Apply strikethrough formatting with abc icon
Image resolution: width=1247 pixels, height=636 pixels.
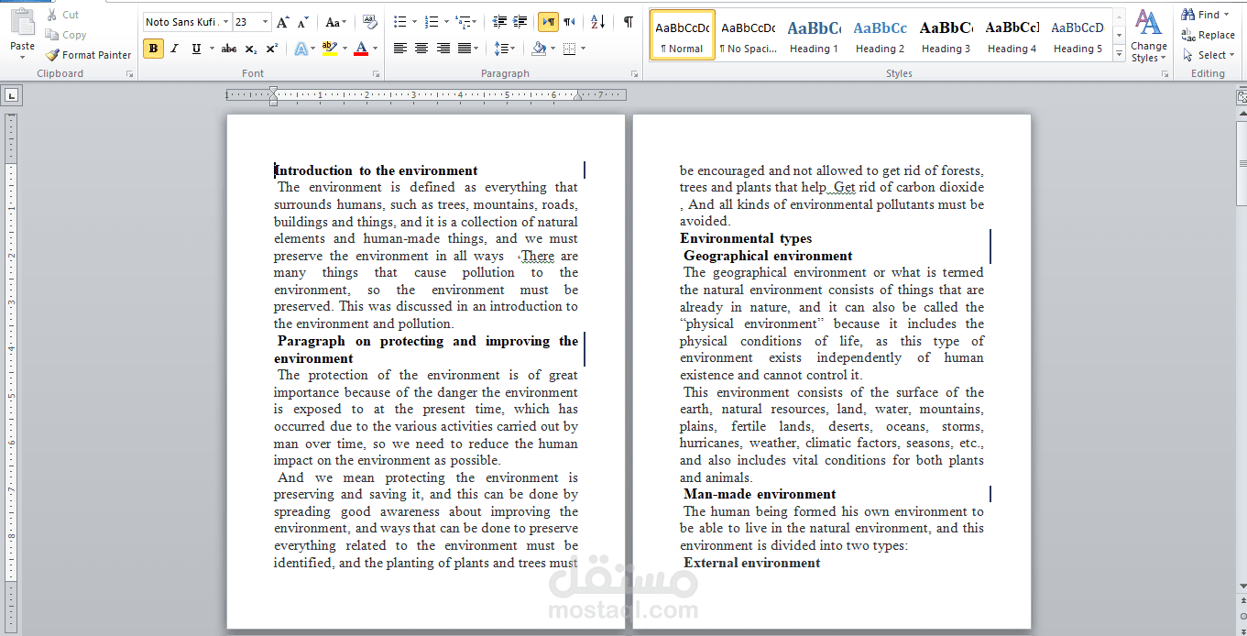coord(229,49)
